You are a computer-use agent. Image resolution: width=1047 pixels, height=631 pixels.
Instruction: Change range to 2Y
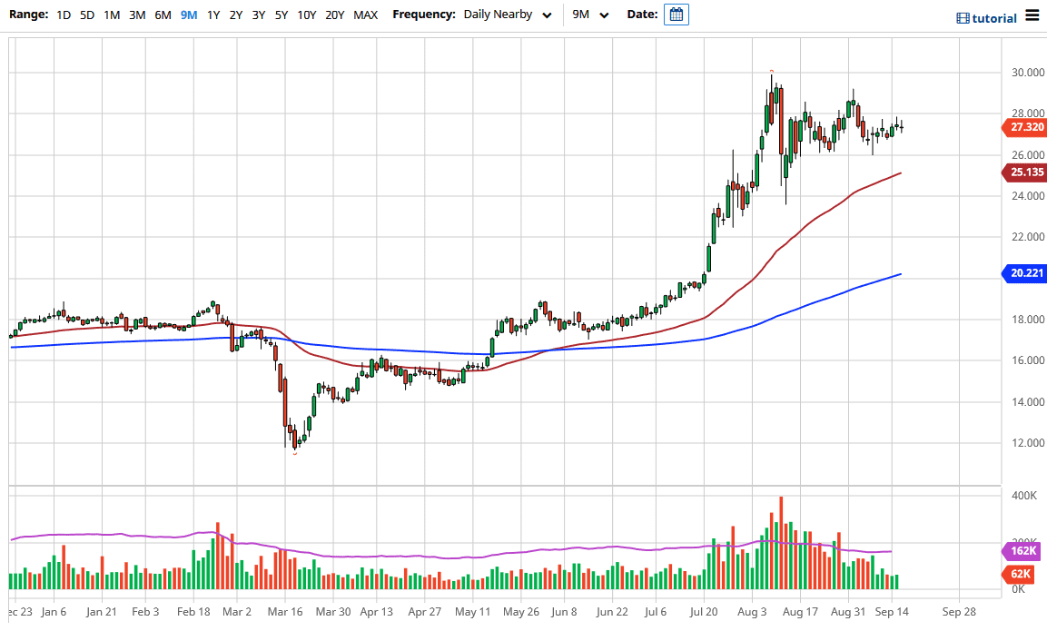(x=236, y=15)
